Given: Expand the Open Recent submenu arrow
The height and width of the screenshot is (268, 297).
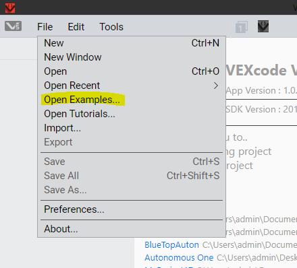Looking at the screenshot, I should pyautogui.click(x=216, y=86).
